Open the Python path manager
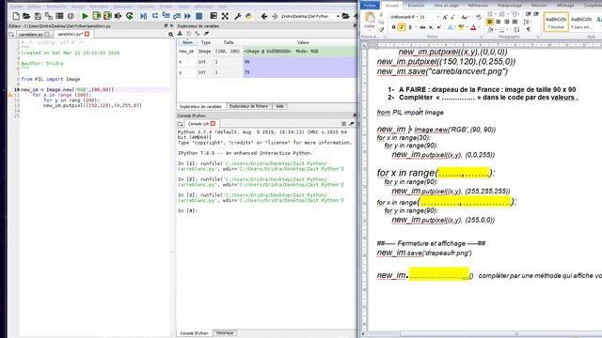The width and height of the screenshot is (602, 338). (x=248, y=16)
